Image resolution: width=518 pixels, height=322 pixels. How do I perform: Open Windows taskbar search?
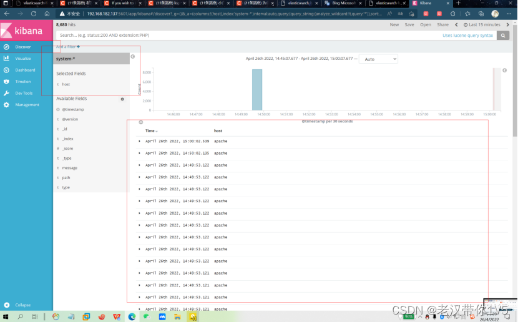[x=20, y=317]
